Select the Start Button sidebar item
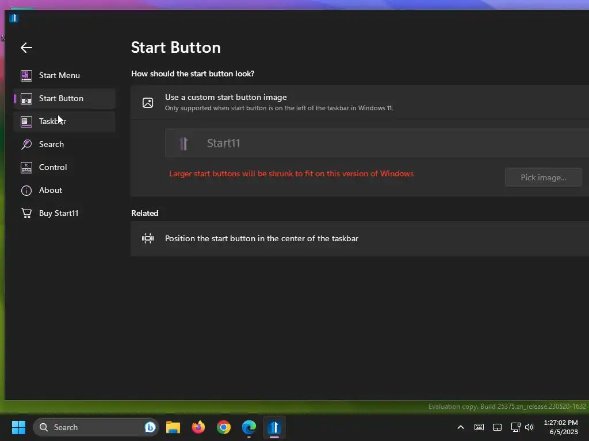Viewport: 589px width, 441px height. pyautogui.click(x=64, y=99)
